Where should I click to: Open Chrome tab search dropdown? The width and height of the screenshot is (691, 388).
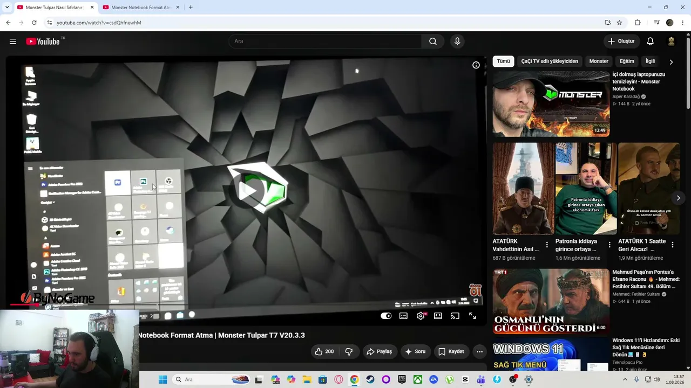point(7,8)
